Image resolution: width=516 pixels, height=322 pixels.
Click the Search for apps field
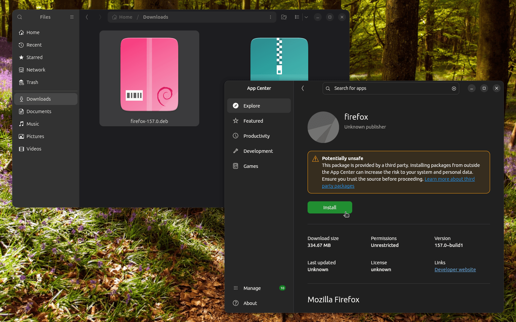391,89
